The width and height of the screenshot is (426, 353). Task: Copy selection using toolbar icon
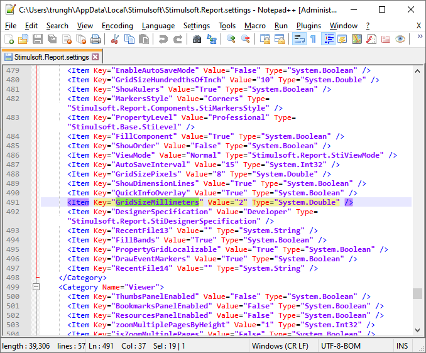click(x=129, y=39)
